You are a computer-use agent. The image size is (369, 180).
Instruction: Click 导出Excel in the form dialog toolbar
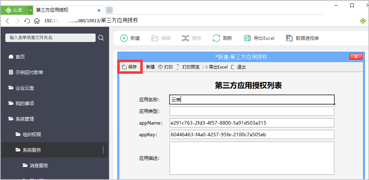(215, 67)
